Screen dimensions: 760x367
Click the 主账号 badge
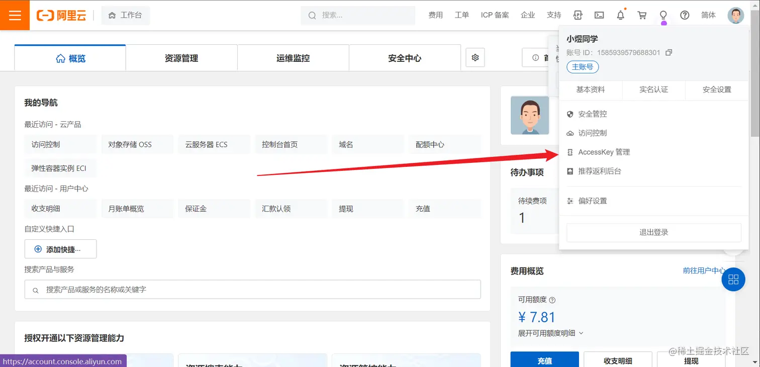583,66
